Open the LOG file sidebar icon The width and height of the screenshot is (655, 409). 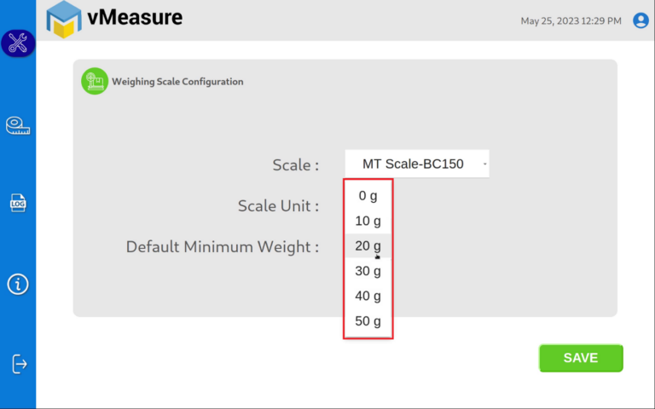18,203
